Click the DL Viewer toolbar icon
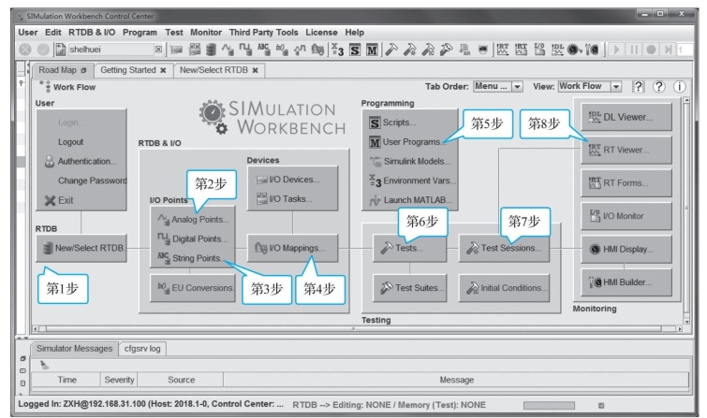The height and width of the screenshot is (418, 707). tap(557, 50)
